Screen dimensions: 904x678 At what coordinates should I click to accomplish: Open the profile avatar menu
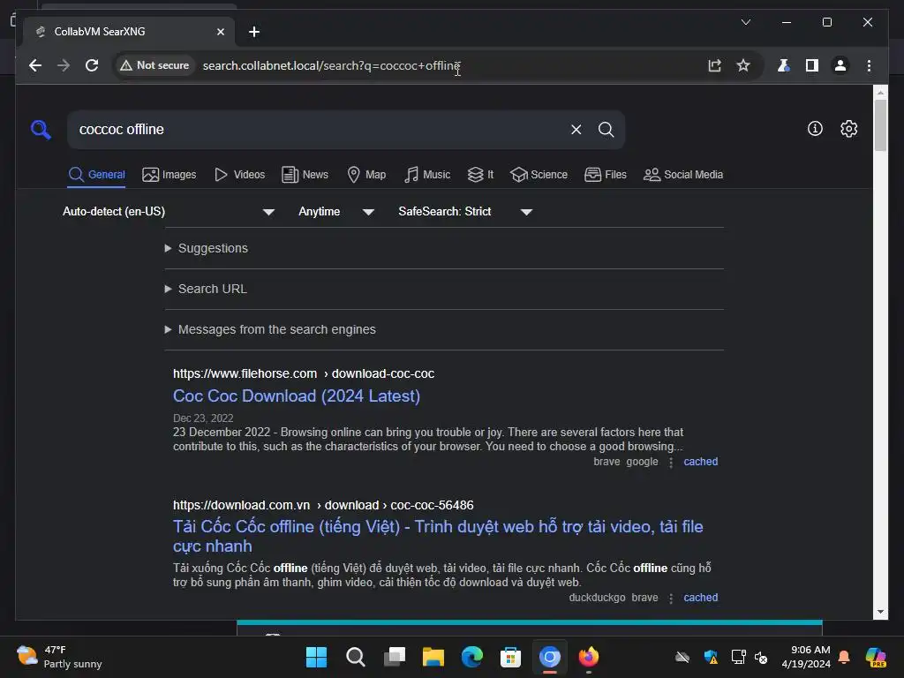coord(840,65)
